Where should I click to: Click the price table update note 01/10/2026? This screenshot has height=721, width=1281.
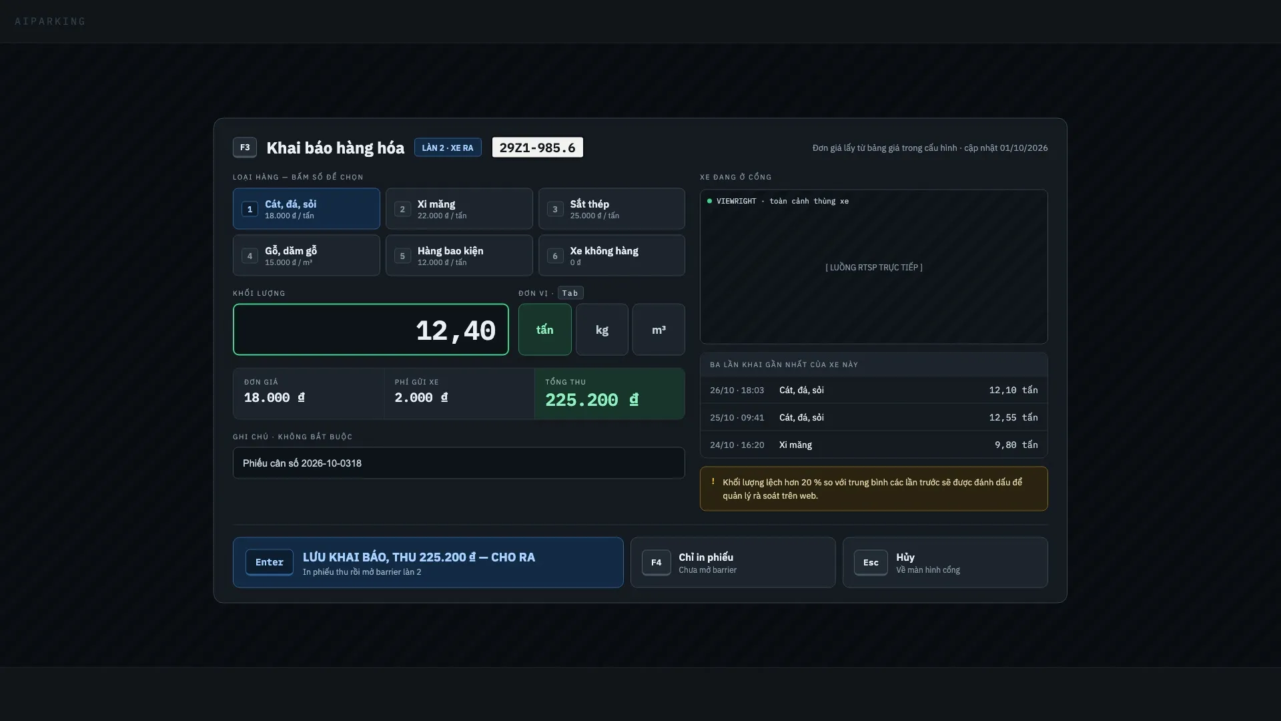[930, 148]
